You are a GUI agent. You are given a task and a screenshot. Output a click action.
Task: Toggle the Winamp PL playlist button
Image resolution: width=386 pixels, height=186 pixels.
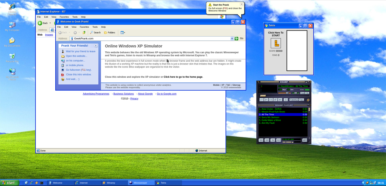tap(307, 93)
